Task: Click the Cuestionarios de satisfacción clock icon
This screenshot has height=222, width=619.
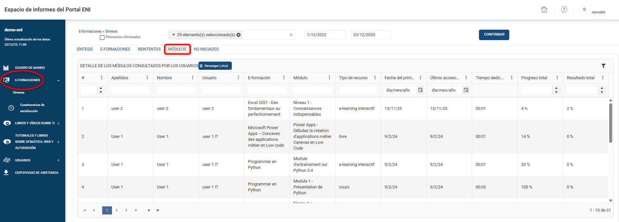Action: pos(11,108)
